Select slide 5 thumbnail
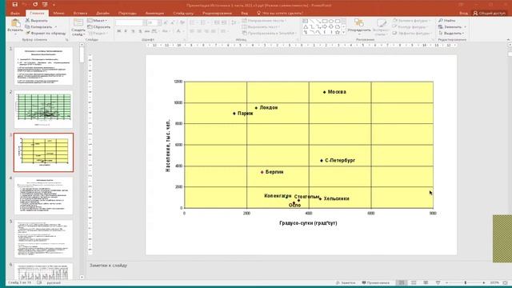This screenshot has width=512, height=288. [43, 238]
